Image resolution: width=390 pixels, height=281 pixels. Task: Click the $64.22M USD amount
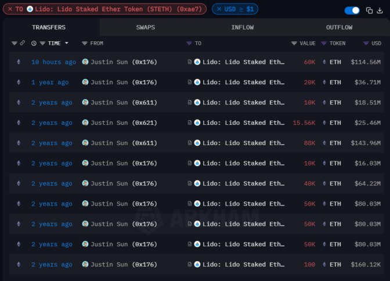[x=367, y=183]
